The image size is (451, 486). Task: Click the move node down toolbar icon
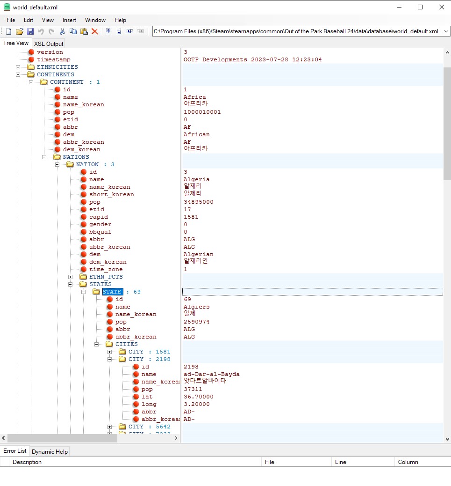[x=119, y=31]
